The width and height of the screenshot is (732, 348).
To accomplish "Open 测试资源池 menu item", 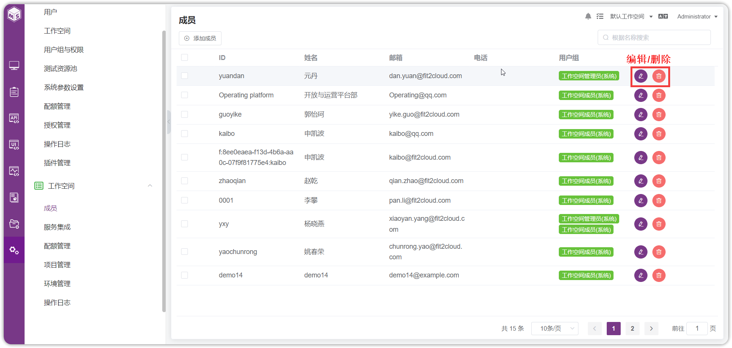I will (60, 69).
